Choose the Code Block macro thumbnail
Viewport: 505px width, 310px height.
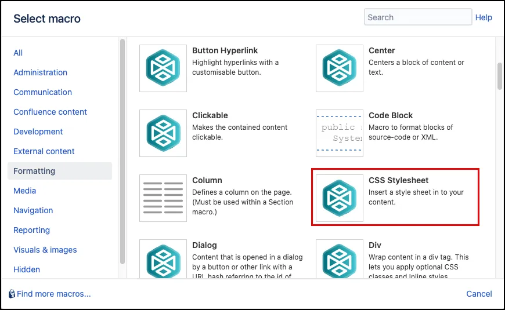click(340, 133)
